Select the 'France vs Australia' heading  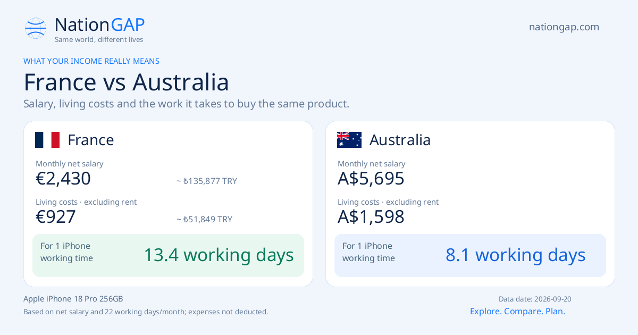[x=127, y=82]
